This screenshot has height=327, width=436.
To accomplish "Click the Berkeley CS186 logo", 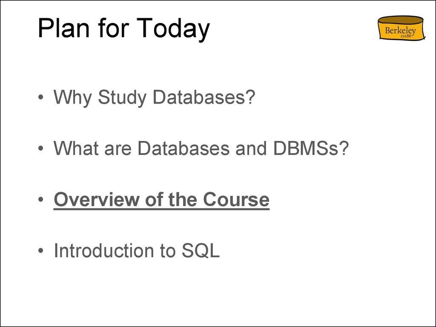I will [401, 28].
